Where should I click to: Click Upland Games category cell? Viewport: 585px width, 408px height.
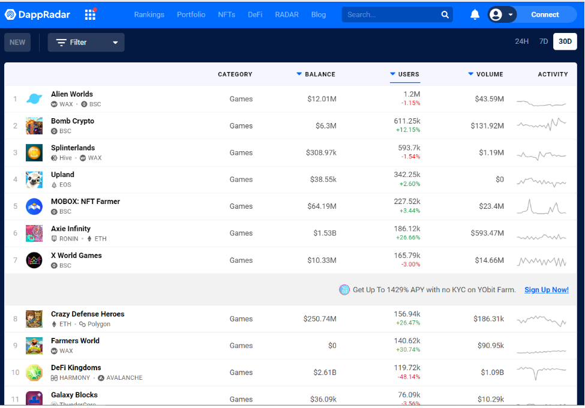241,179
